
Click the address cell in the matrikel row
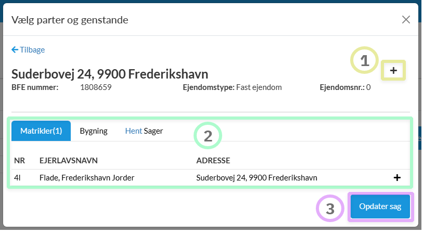coord(257,178)
